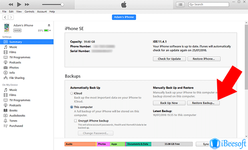The width and height of the screenshot is (248, 150).
Task: Navigate forward with the right chevron
Action: click(11, 17)
